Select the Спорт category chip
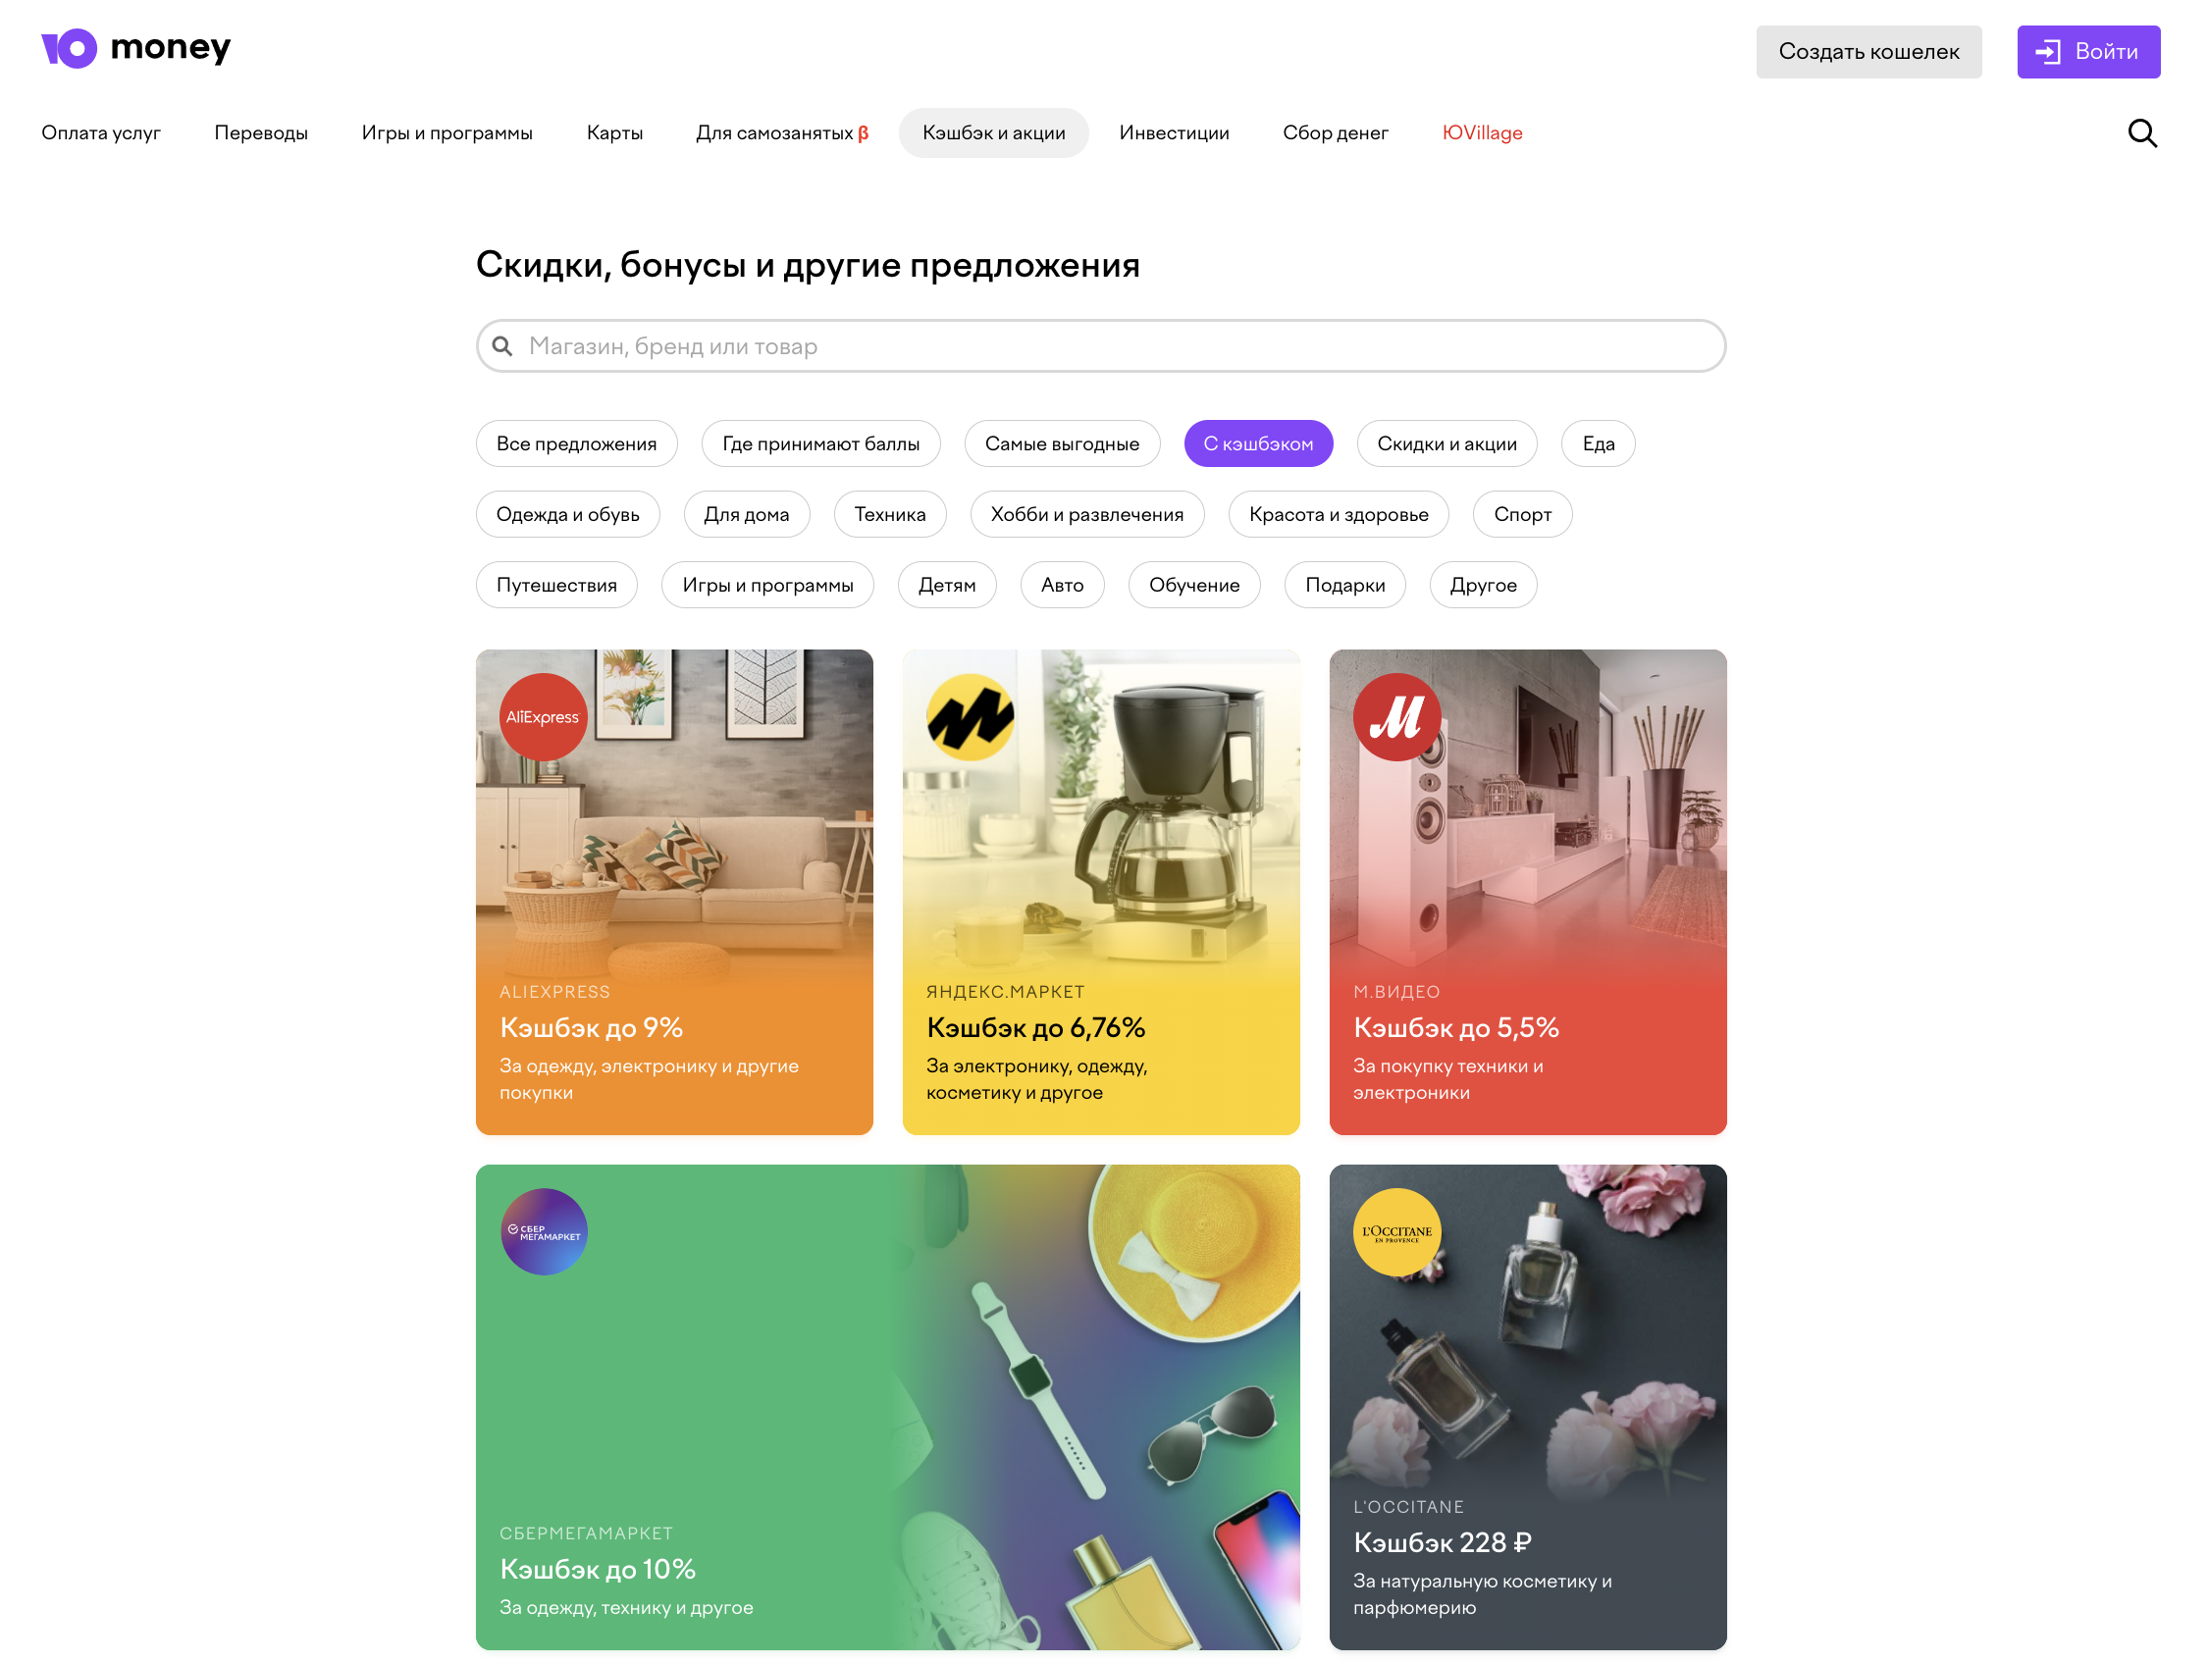The height and width of the screenshot is (1662, 2208). click(1522, 514)
